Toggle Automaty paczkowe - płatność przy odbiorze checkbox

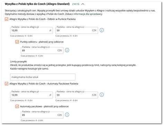pos(17,106)
